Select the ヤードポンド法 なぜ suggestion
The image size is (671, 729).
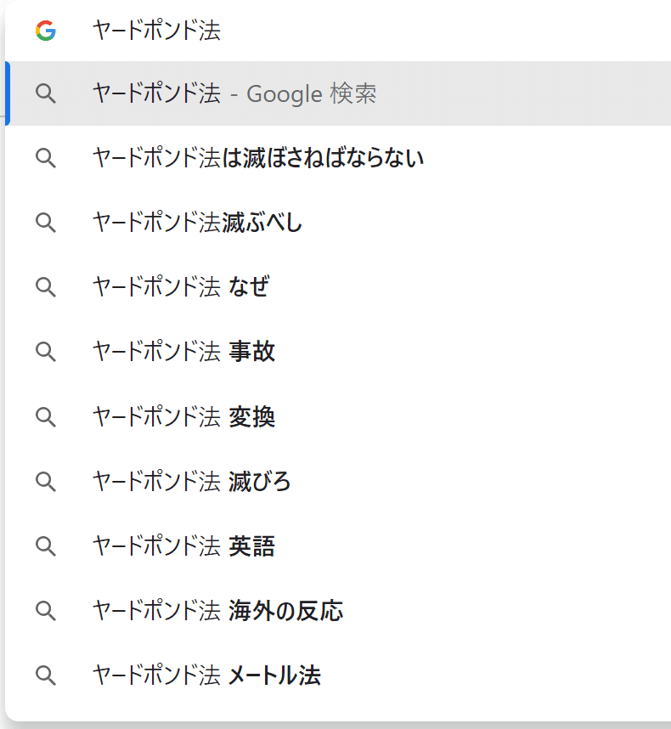coord(181,287)
